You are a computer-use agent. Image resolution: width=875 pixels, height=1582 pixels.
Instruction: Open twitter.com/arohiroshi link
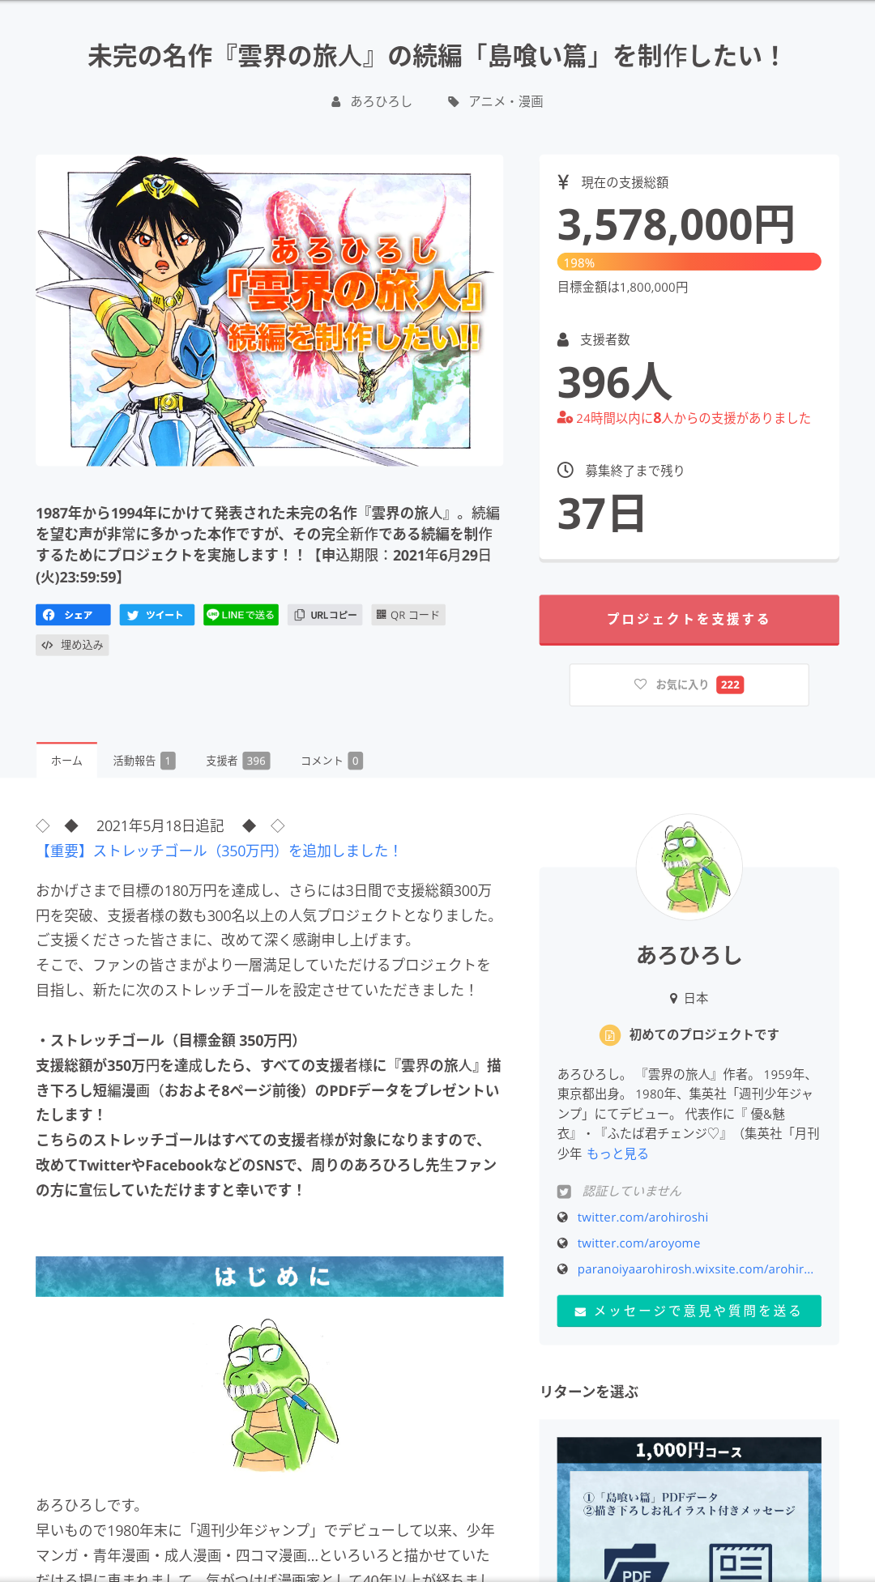pos(642,1217)
